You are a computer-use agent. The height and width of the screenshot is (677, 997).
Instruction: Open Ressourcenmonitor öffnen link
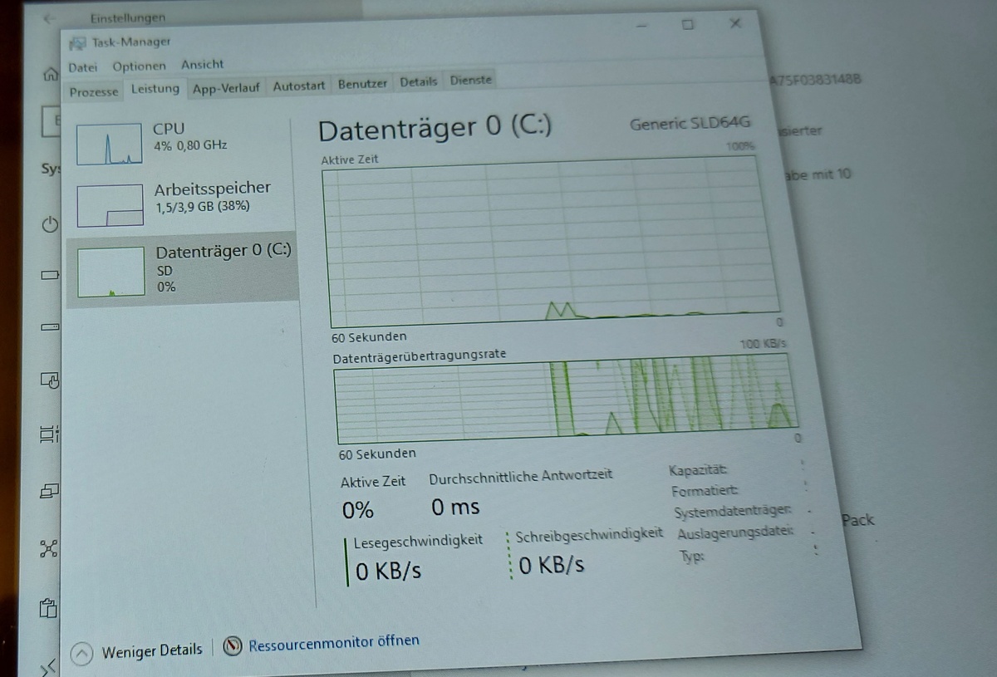[334, 641]
